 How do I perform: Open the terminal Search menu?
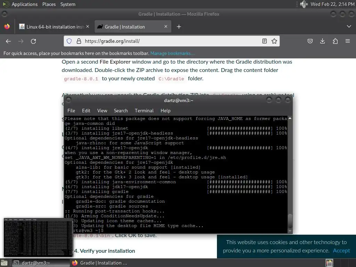pos(121,111)
